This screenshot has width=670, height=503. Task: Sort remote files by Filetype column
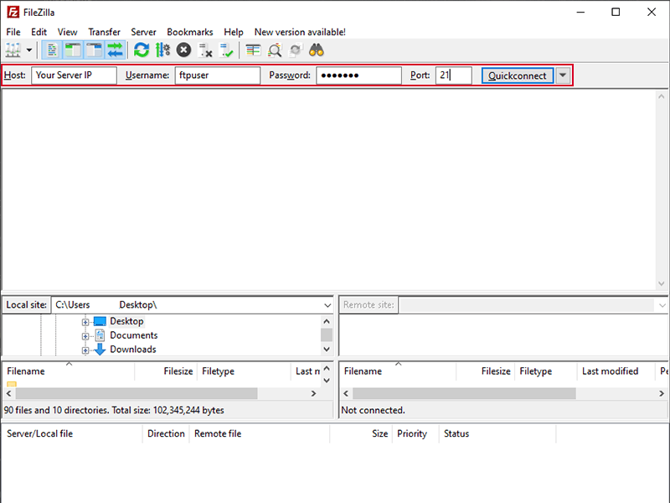pos(546,371)
